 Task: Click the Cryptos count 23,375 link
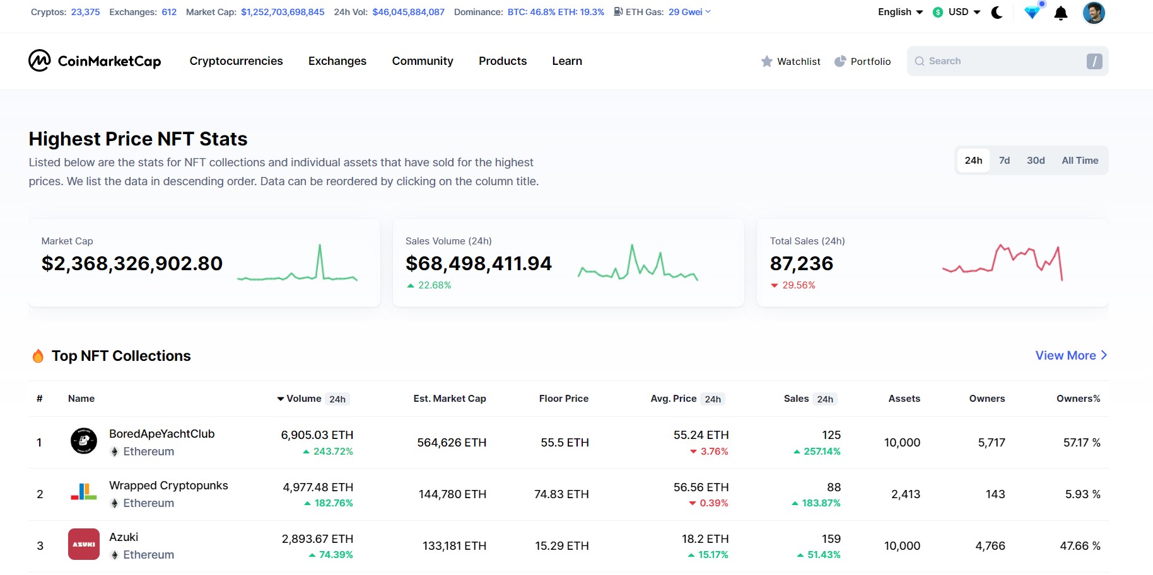pos(85,12)
